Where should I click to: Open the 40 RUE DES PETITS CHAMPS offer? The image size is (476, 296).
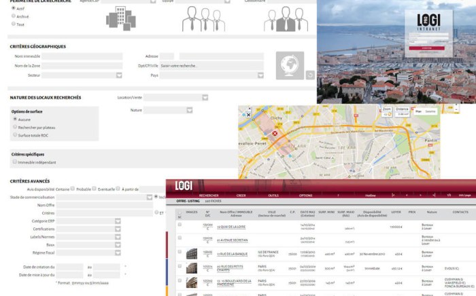(230, 268)
